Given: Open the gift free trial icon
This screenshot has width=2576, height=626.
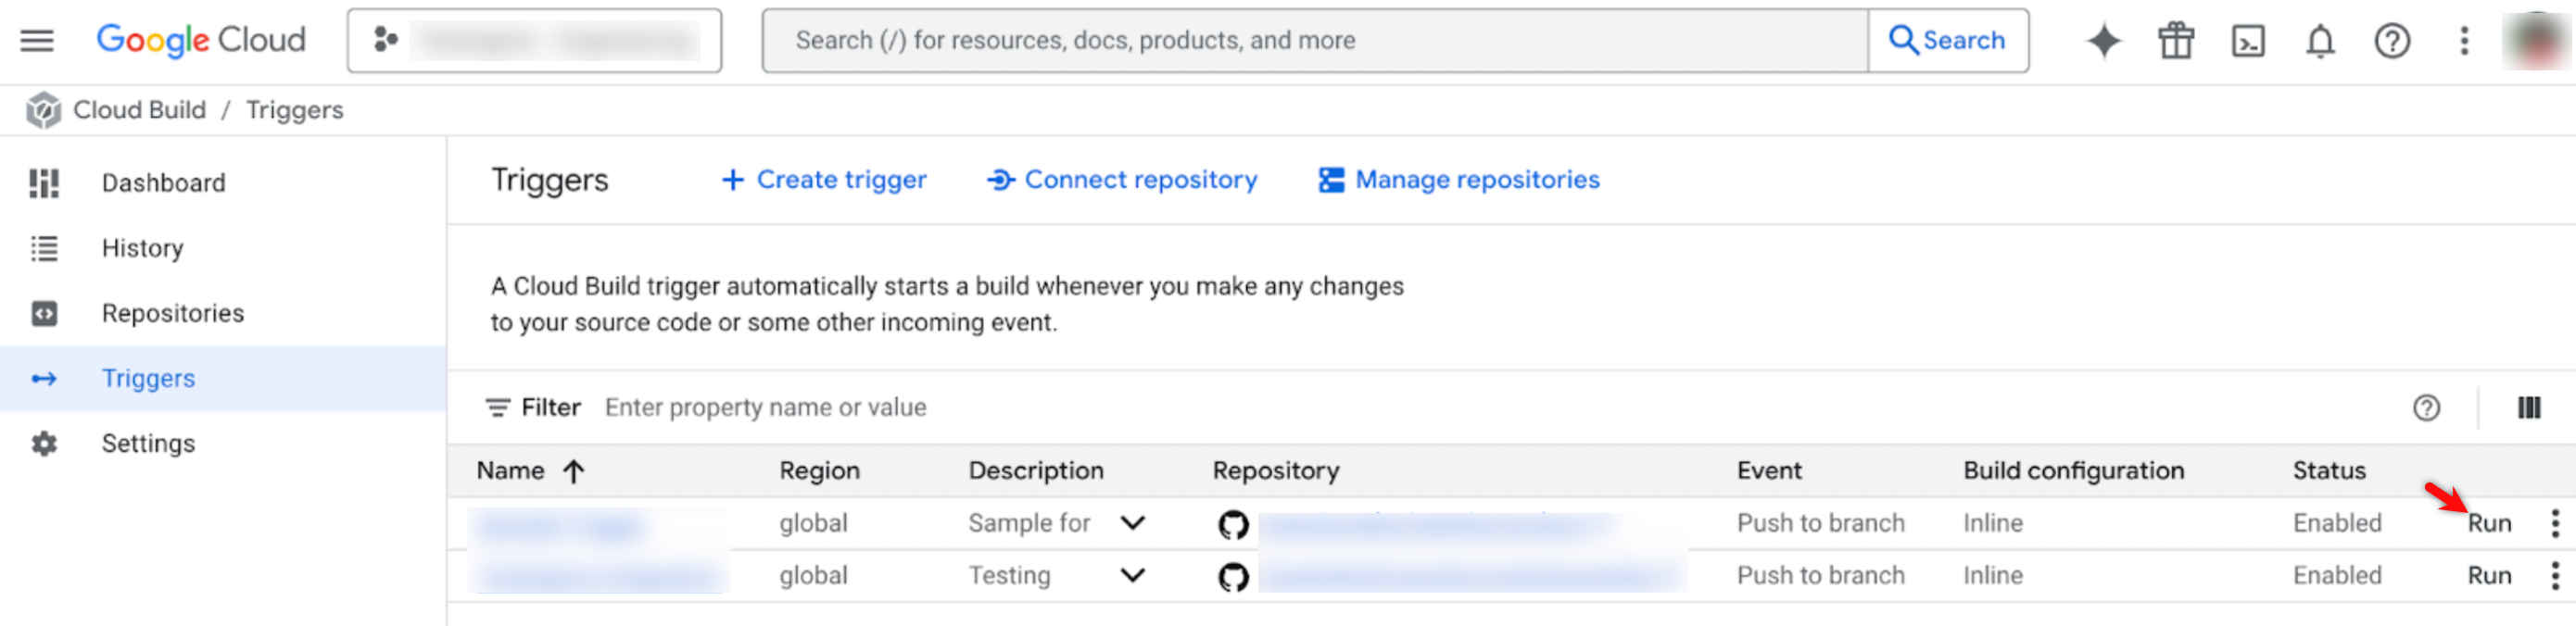Looking at the screenshot, I should coord(2175,41).
